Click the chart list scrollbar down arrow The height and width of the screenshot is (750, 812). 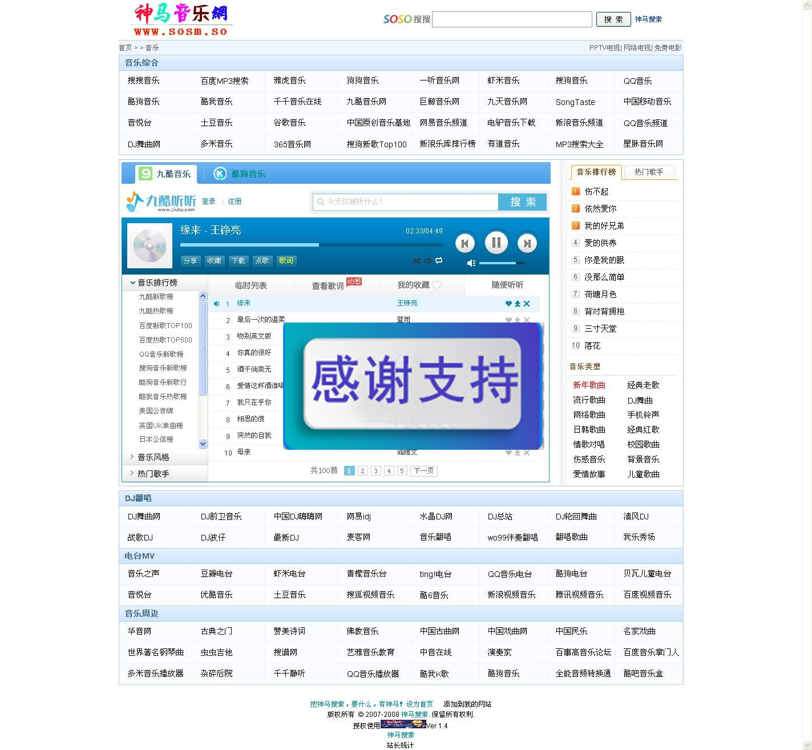point(203,443)
